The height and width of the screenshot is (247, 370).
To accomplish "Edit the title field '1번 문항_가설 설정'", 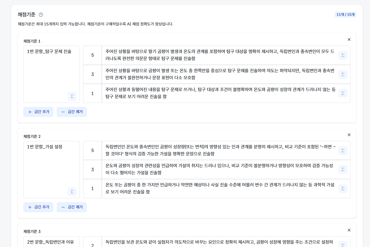I will pyautogui.click(x=52, y=170).
